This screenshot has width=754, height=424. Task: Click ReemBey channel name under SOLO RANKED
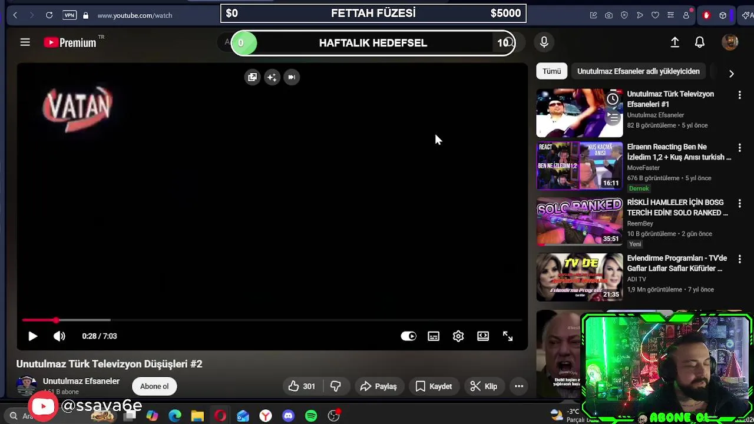point(640,223)
